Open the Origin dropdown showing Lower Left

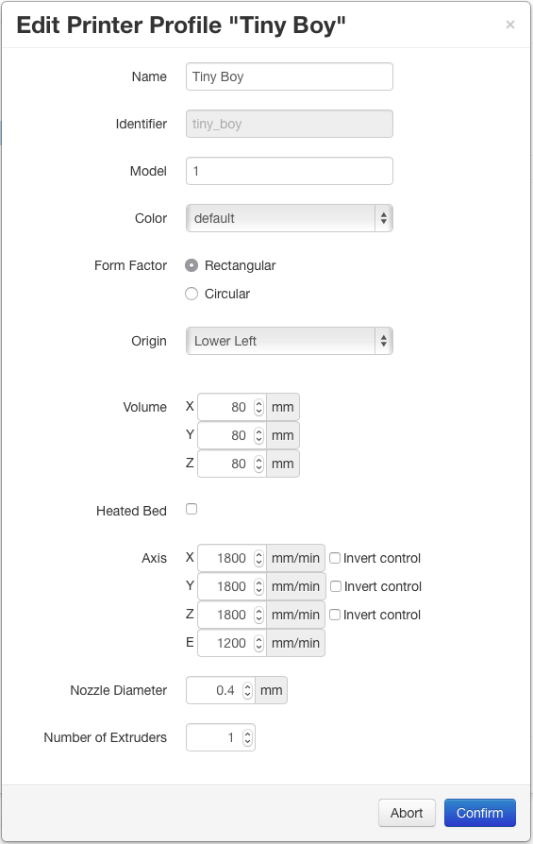[x=290, y=341]
